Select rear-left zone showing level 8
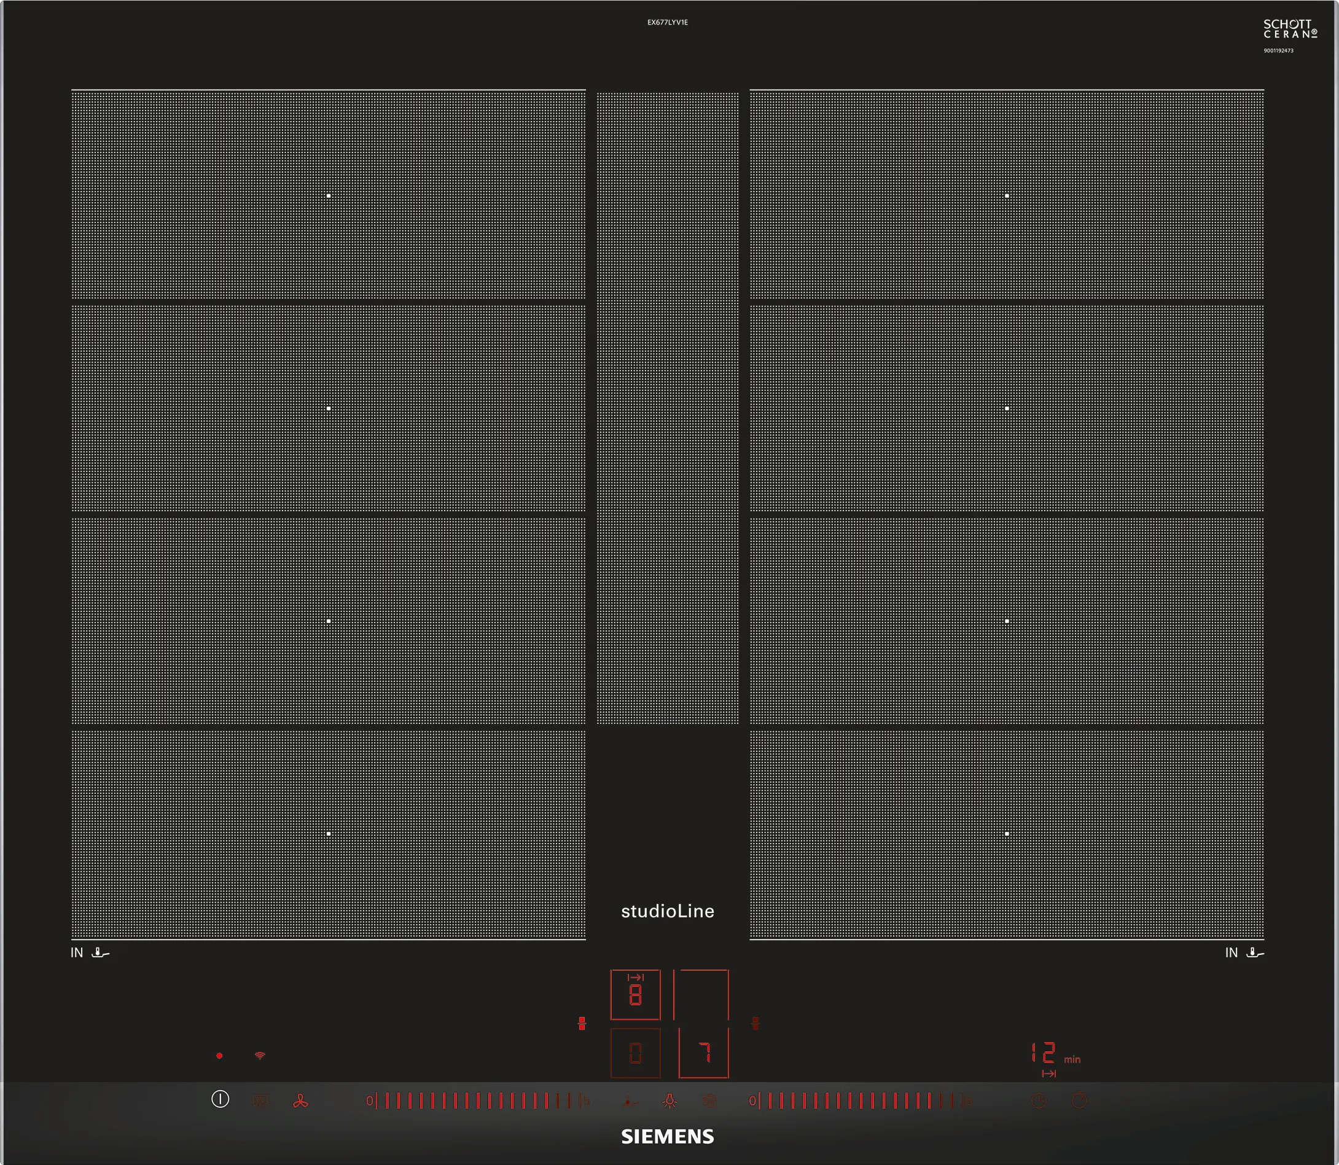 (x=635, y=995)
